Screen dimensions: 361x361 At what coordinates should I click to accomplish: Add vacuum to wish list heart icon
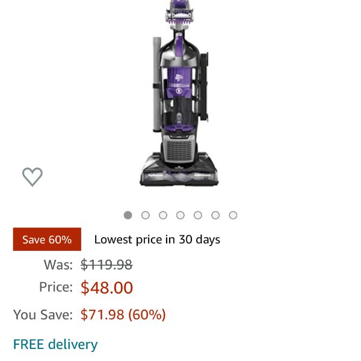tap(32, 176)
